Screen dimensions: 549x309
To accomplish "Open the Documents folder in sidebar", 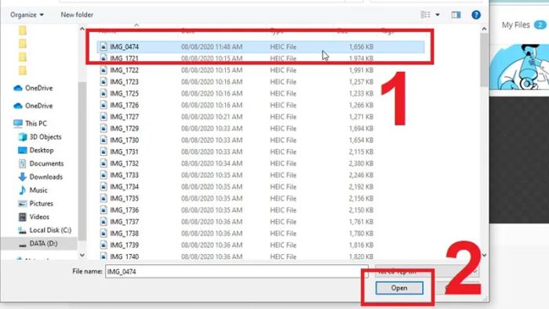I will pos(41,163).
